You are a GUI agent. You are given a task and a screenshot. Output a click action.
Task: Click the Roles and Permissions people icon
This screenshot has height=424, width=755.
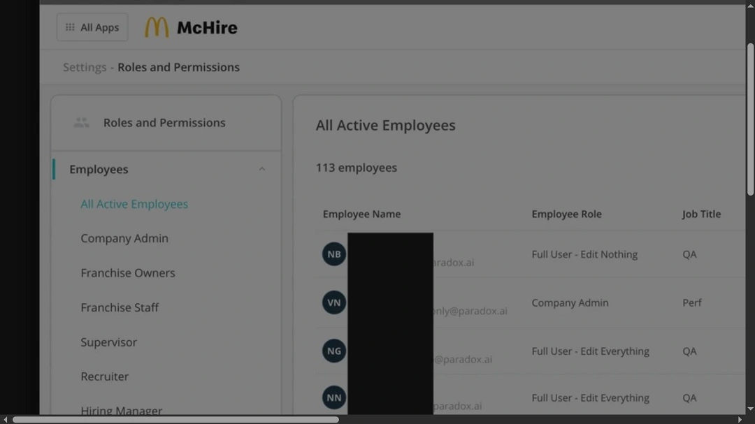tap(81, 123)
